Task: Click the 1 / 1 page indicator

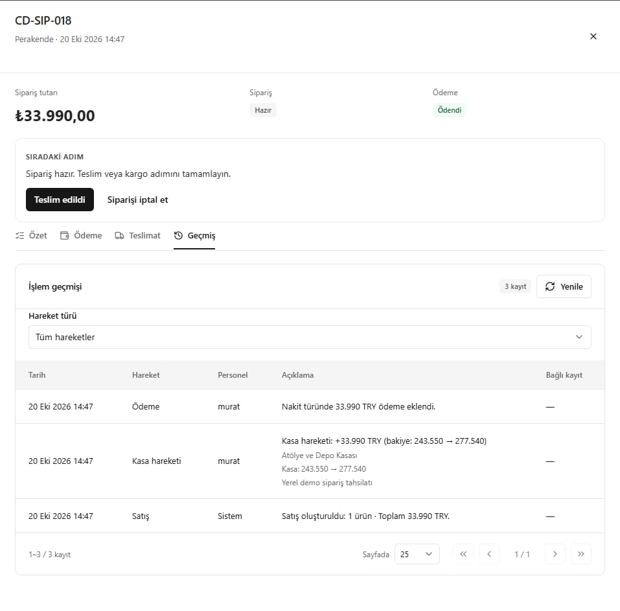Action: click(522, 555)
